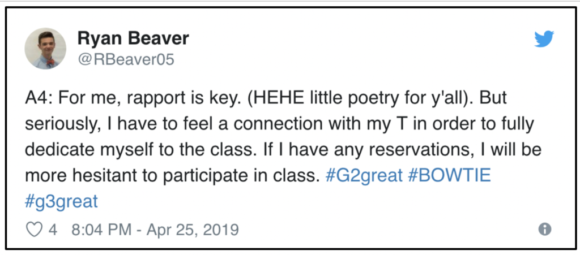This screenshot has height=255, width=580.
Task: Open the tweet info circle icon
Action: [544, 230]
